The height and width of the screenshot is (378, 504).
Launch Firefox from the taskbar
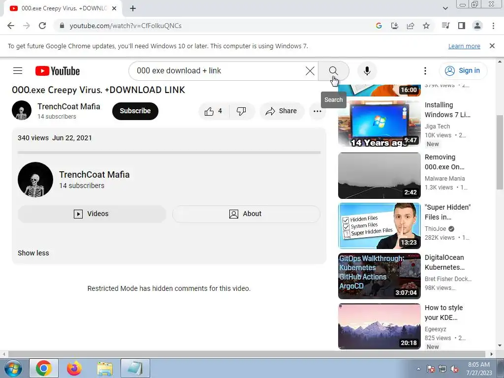[74, 368]
